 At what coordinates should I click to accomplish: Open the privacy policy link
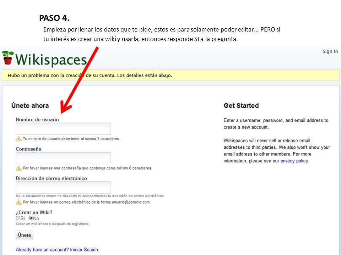(294, 161)
